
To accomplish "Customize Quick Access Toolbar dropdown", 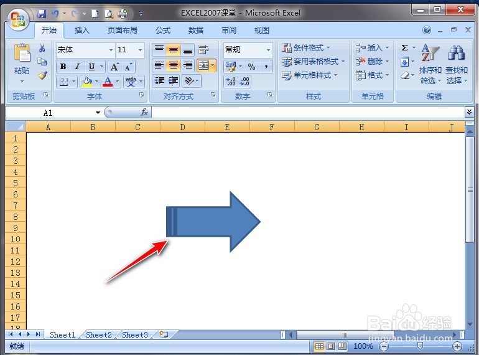I will [141, 14].
